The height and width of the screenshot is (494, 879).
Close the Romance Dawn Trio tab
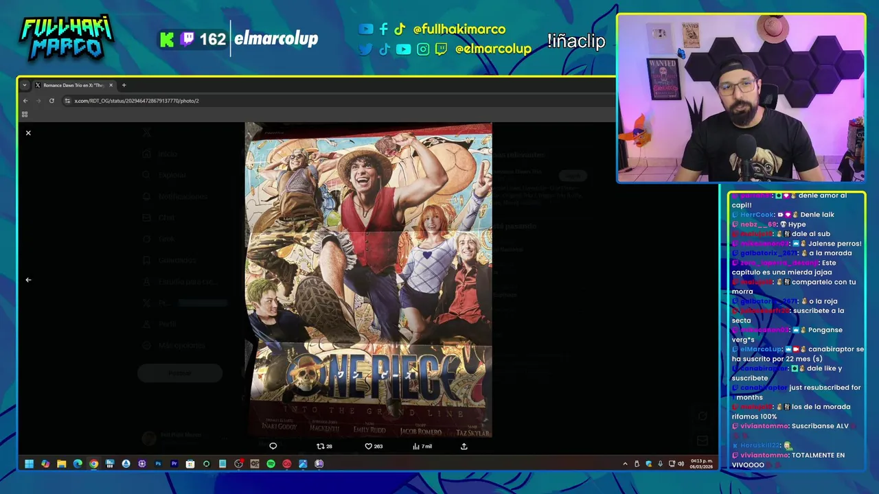pos(111,85)
